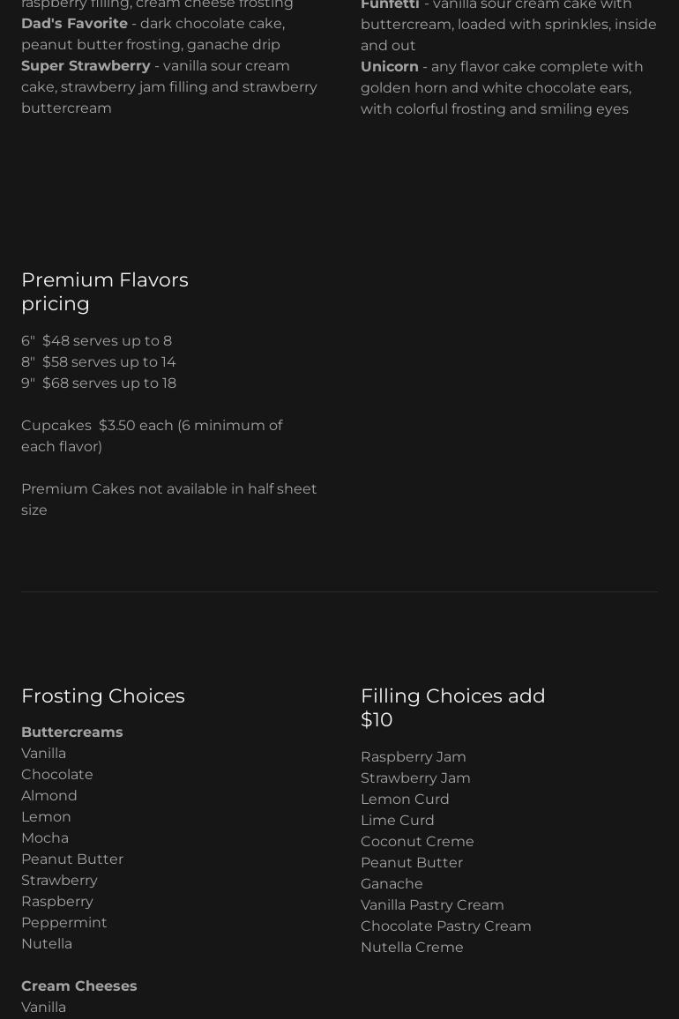Click the 6 inch $48 pricing line
679x1019 pixels.
[96, 341]
